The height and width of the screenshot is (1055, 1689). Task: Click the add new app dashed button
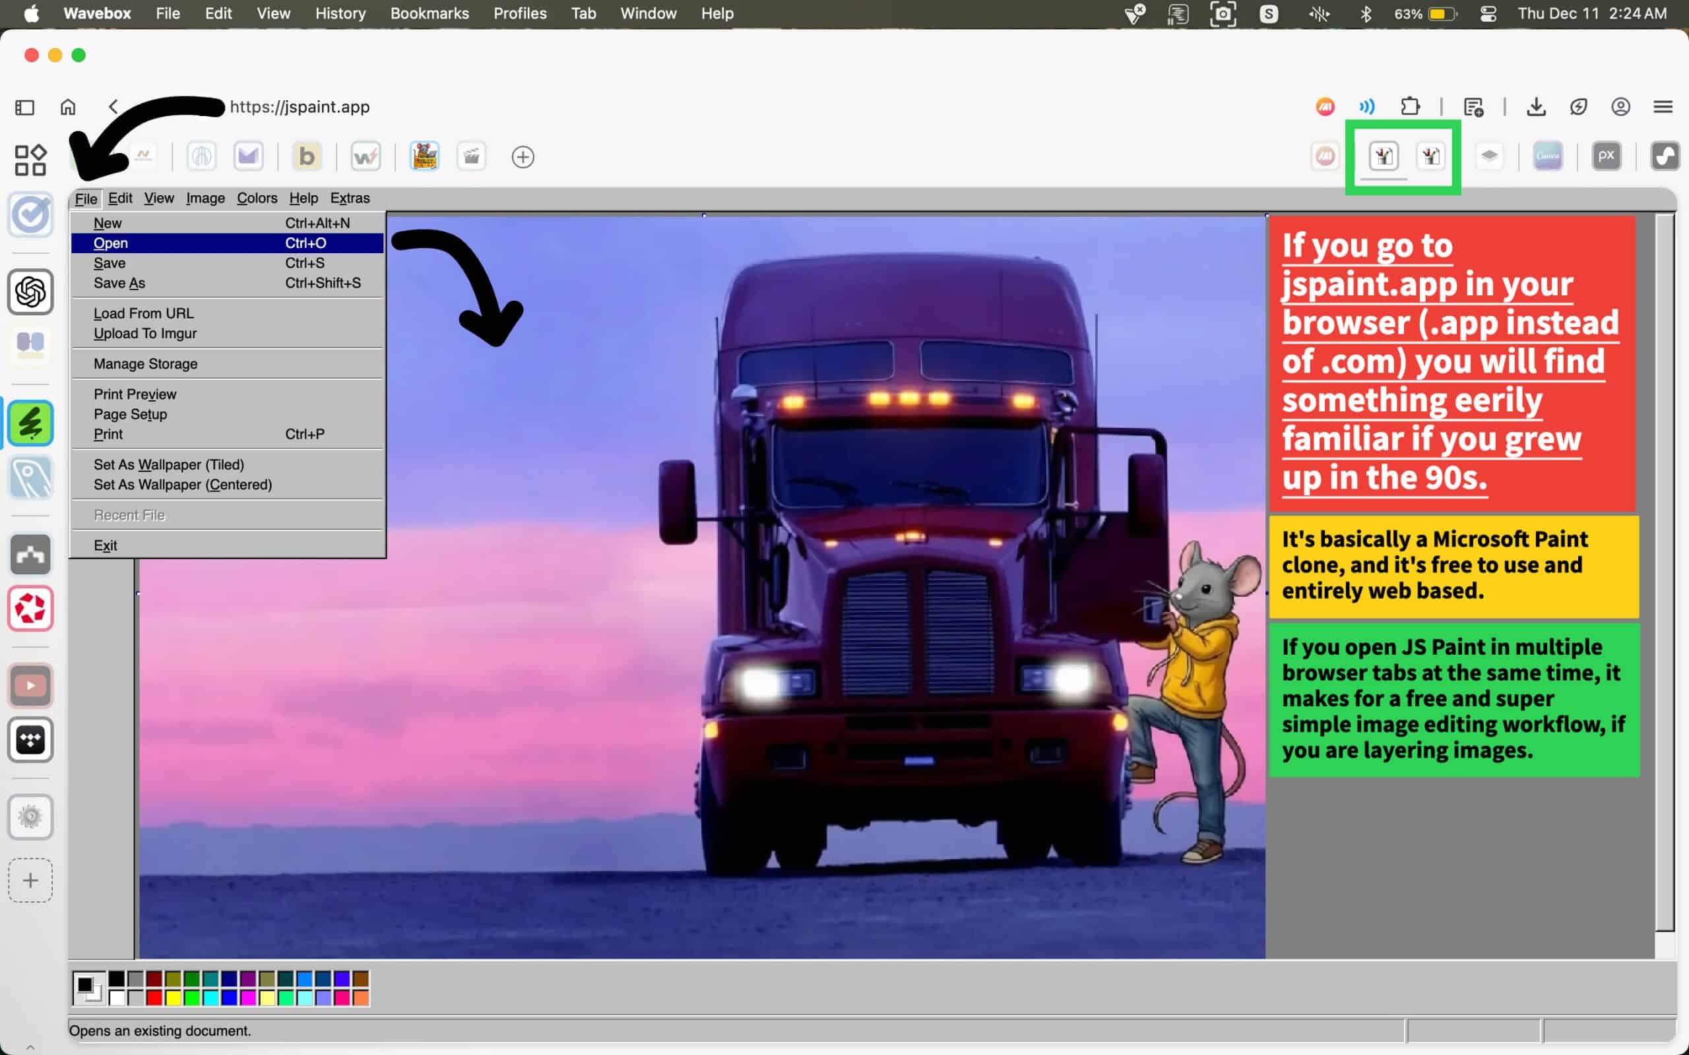tap(31, 880)
